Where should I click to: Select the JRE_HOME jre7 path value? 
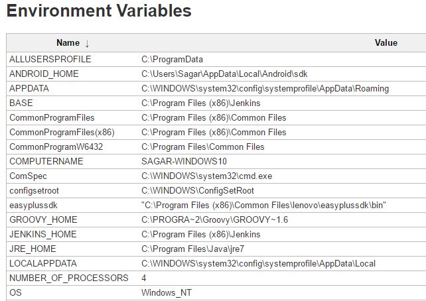tap(192, 249)
